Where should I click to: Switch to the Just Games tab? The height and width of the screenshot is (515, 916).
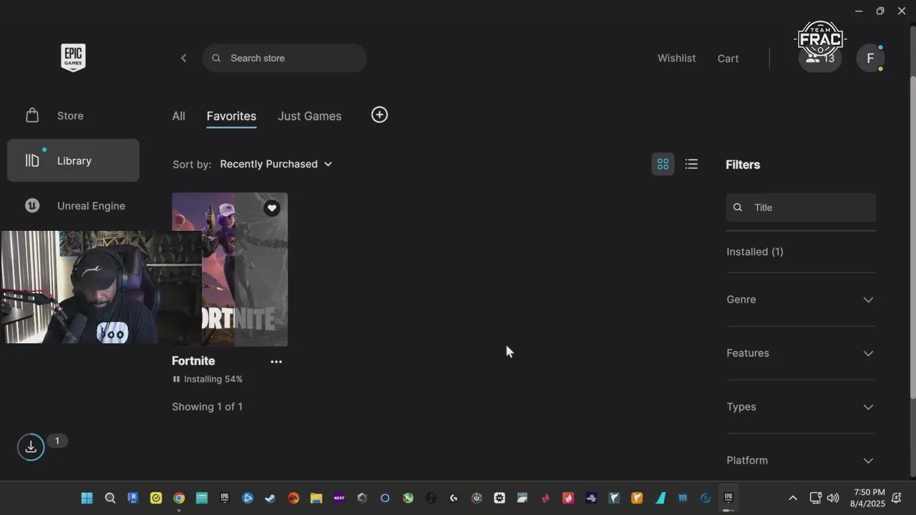(x=309, y=116)
